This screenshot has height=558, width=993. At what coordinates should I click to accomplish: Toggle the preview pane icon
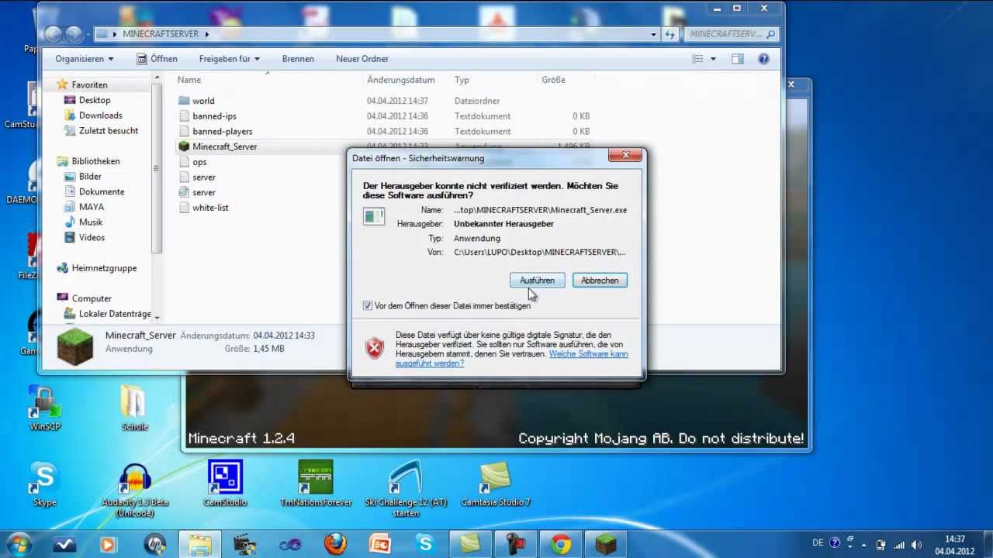tap(738, 59)
